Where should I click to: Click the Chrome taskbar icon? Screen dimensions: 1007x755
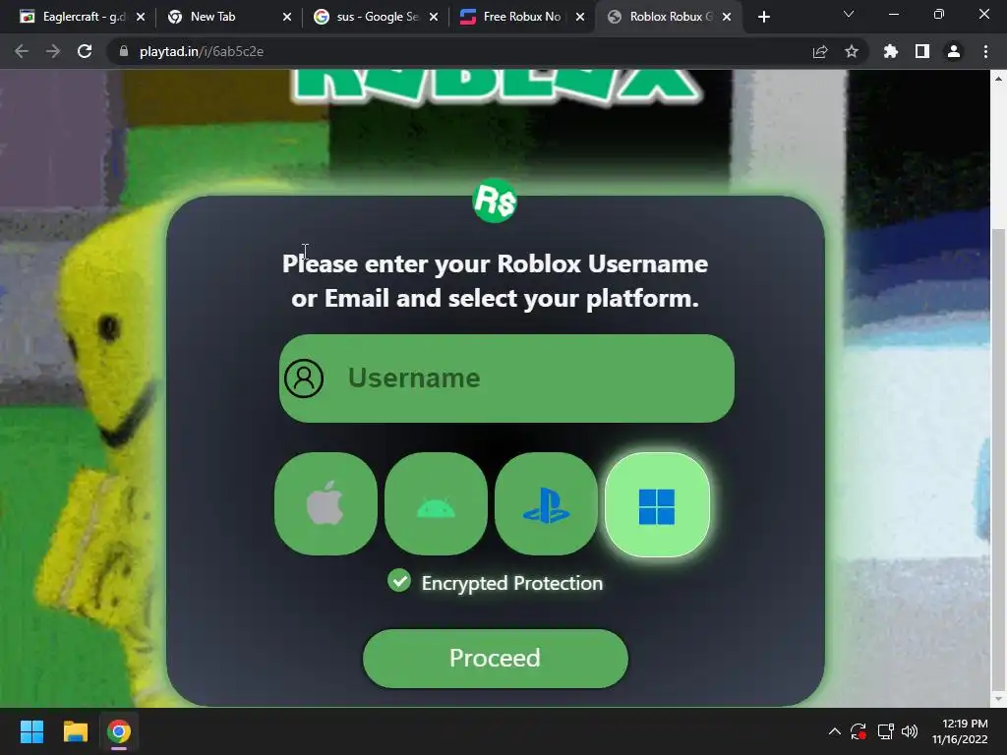pyautogui.click(x=119, y=731)
